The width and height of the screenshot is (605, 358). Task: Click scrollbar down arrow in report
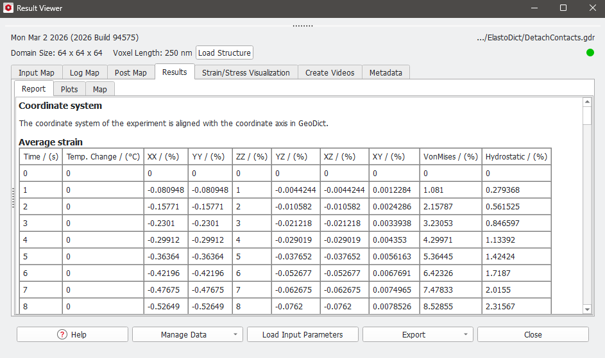pos(586,309)
